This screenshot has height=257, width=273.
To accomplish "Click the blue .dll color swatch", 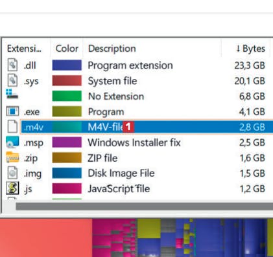I will coord(67,65).
